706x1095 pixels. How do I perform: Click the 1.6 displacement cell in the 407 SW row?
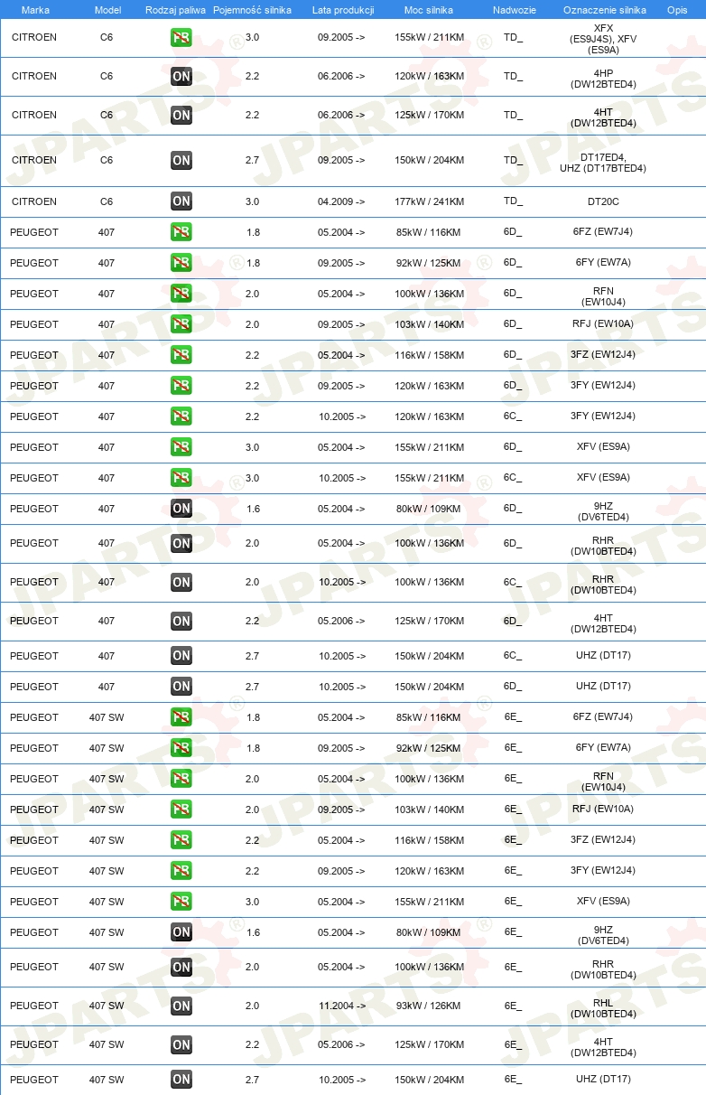[252, 932]
